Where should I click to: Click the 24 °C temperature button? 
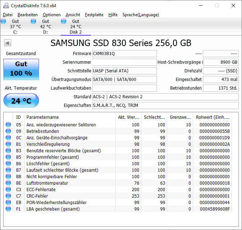(21, 101)
